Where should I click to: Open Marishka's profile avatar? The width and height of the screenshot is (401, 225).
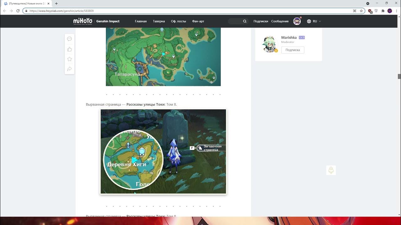click(x=270, y=44)
